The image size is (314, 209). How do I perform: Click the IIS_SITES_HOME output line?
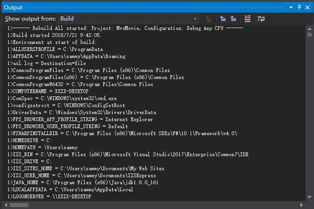[86, 168]
